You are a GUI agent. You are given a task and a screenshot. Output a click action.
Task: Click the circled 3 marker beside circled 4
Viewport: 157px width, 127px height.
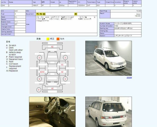tap(65, 79)
